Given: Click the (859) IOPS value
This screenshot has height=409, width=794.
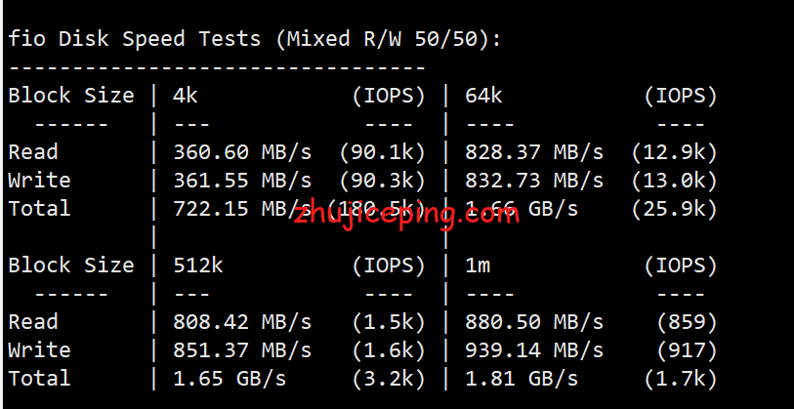Looking at the screenshot, I should point(688,322).
